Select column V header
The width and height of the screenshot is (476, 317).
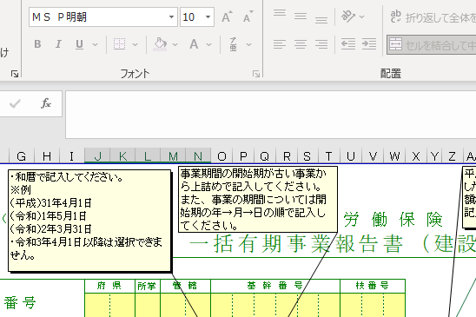pos(373,156)
